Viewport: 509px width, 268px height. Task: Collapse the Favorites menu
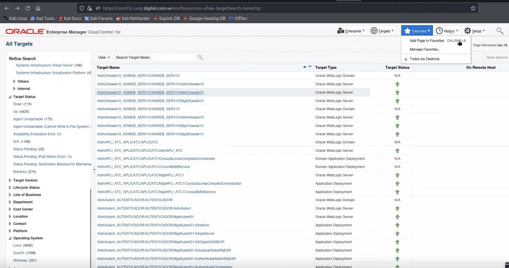pyautogui.click(x=417, y=31)
